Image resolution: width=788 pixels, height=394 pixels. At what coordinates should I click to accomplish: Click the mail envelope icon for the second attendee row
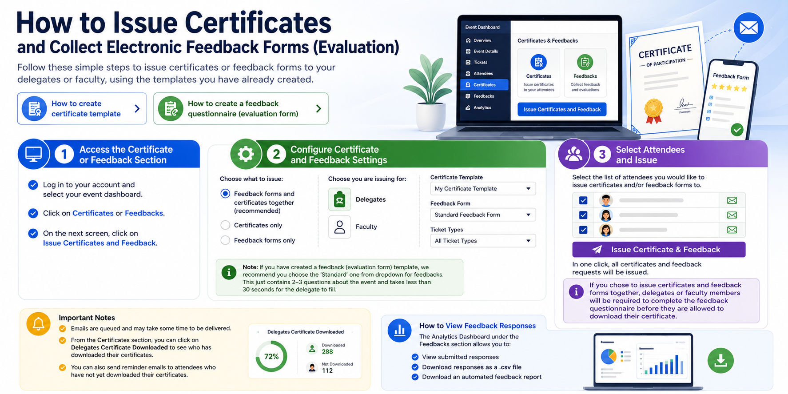point(732,215)
